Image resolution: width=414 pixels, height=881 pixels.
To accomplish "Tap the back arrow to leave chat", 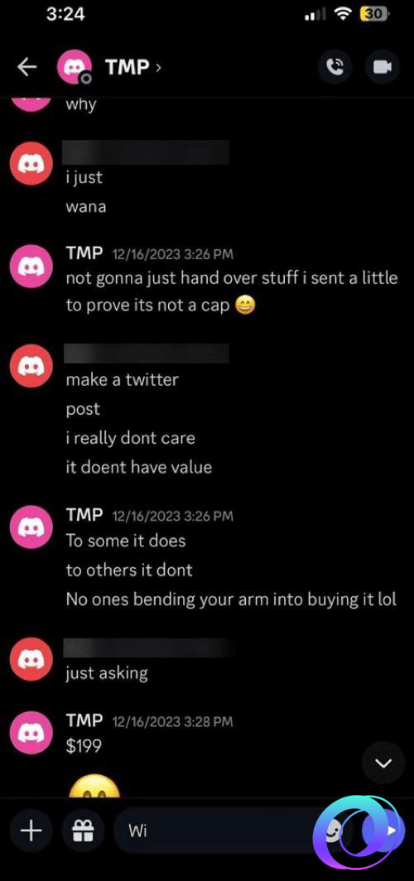I will 27,67.
